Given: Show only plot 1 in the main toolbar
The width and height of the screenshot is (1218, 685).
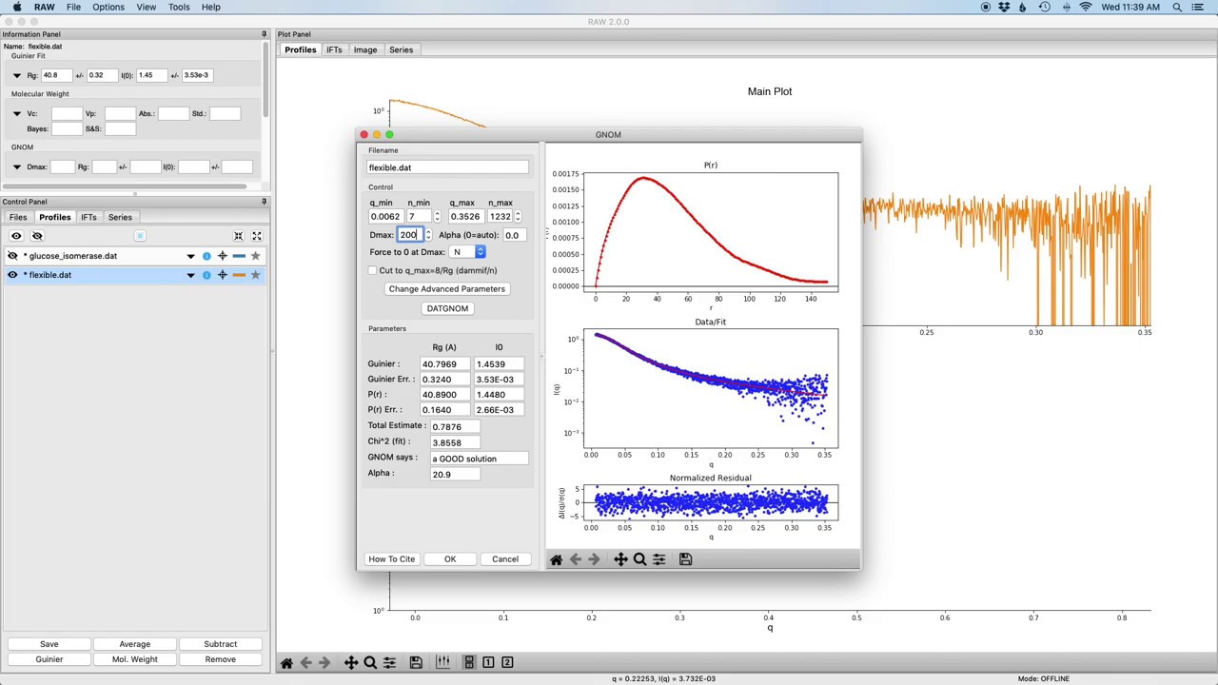Looking at the screenshot, I should click(x=488, y=662).
